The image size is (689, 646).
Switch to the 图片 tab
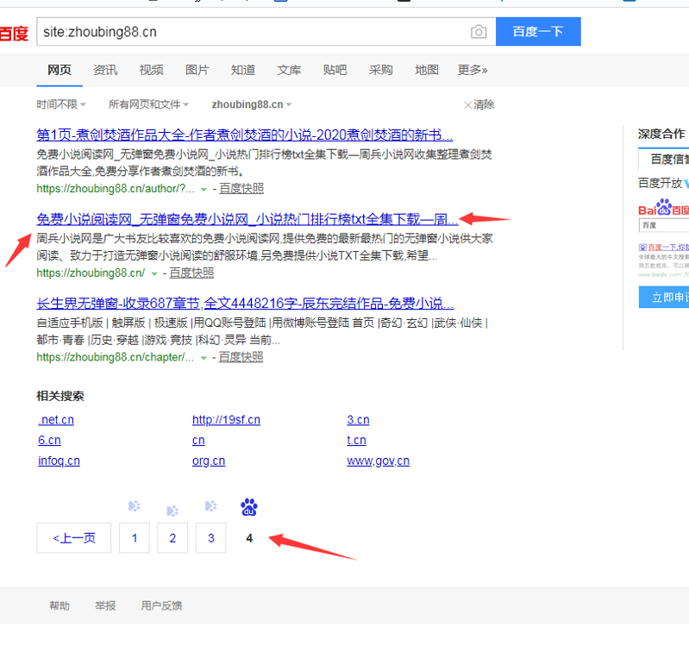[x=197, y=70]
